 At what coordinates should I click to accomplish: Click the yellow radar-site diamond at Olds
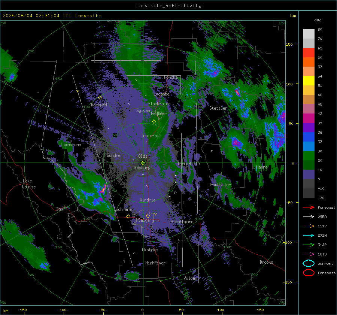tap(143, 163)
